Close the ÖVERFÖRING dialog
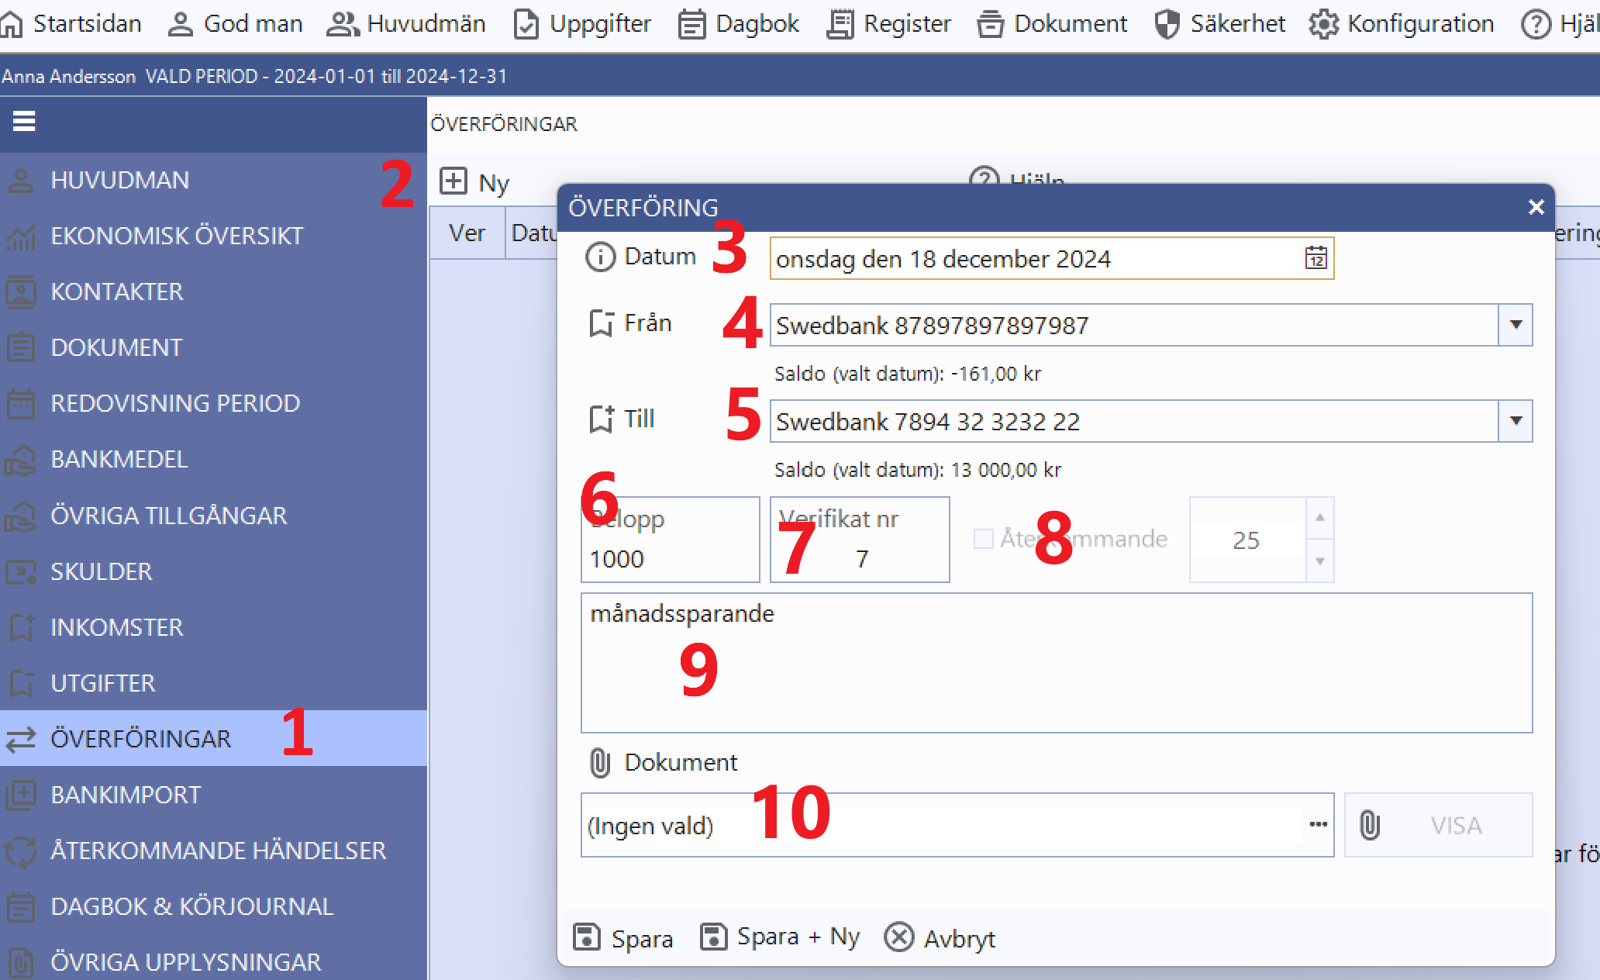Image resolution: width=1600 pixels, height=980 pixels. [1536, 207]
